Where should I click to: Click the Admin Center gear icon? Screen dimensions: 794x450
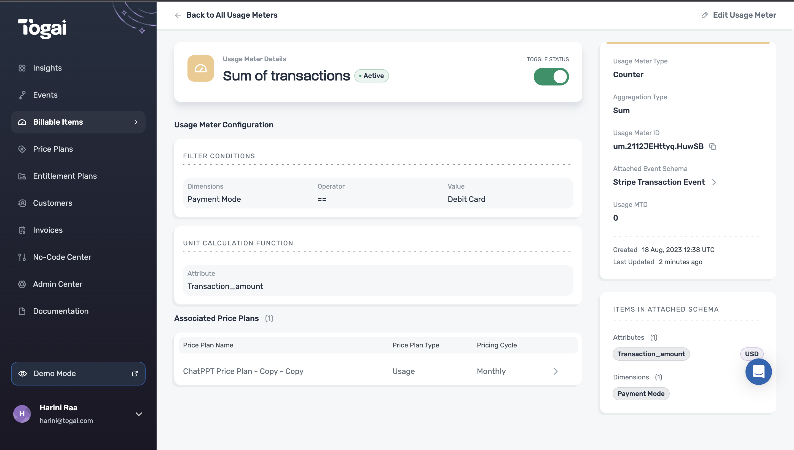tap(22, 284)
